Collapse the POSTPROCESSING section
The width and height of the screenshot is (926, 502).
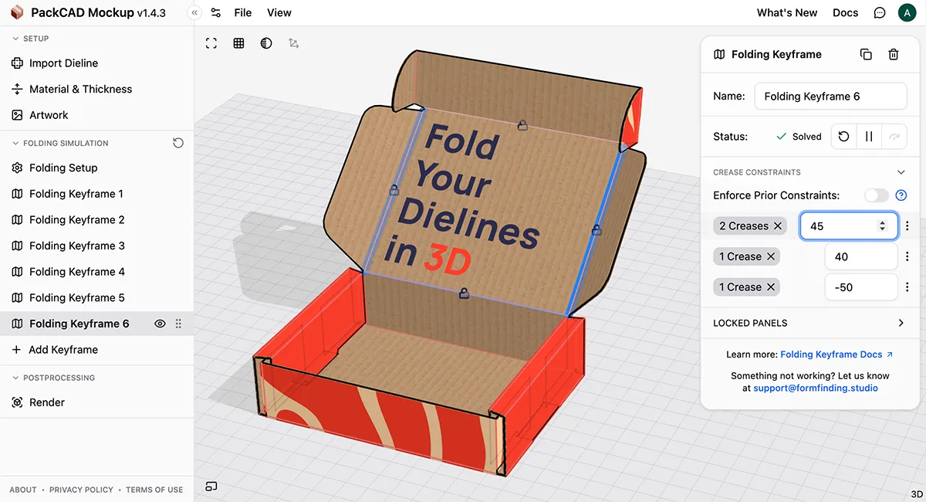pyautogui.click(x=54, y=378)
